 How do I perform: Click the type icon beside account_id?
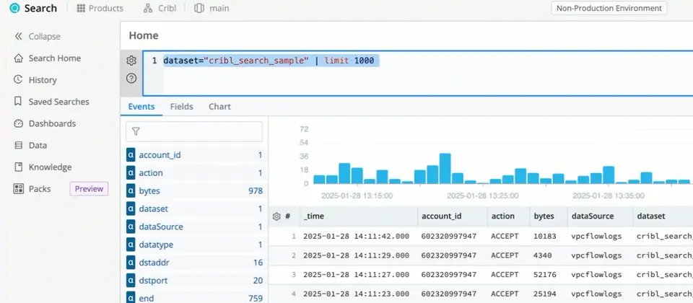(131, 155)
